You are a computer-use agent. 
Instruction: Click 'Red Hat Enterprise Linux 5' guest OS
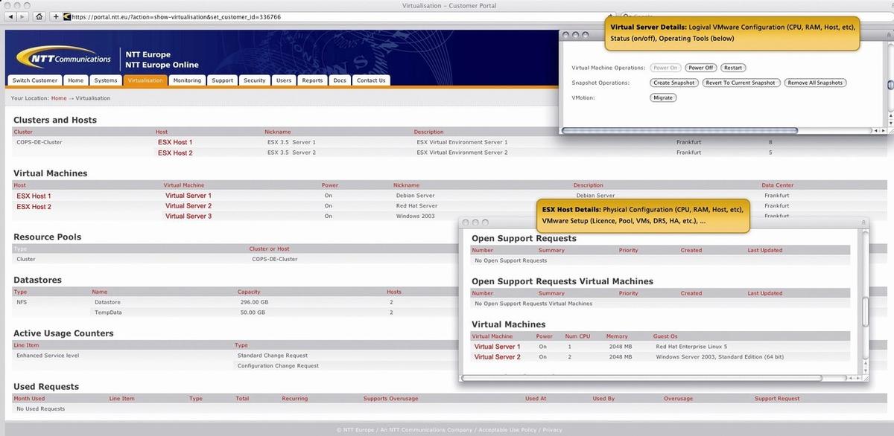coord(691,347)
